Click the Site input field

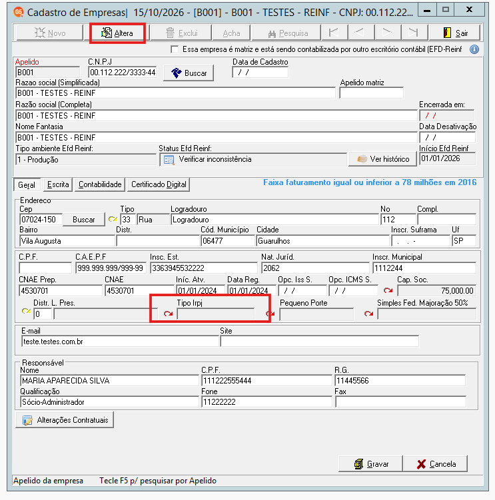tap(319, 342)
